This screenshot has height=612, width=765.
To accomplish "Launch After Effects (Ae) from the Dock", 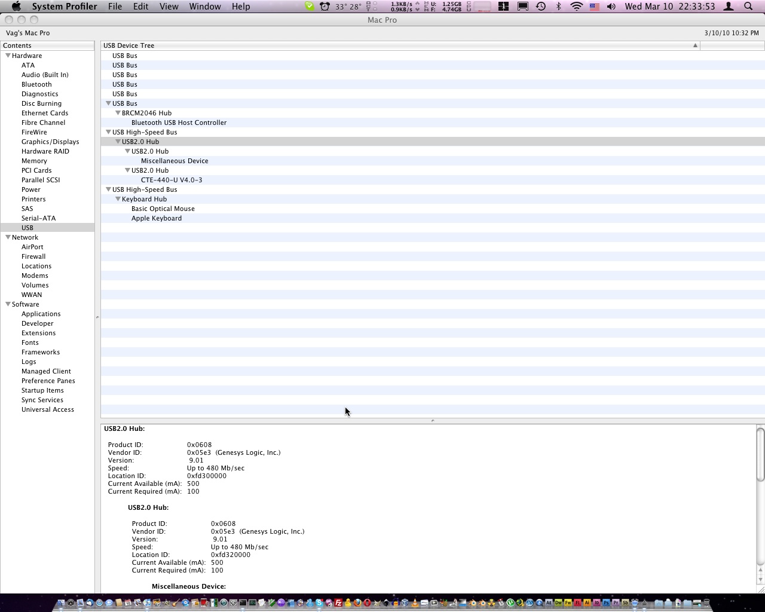I will (x=549, y=603).
